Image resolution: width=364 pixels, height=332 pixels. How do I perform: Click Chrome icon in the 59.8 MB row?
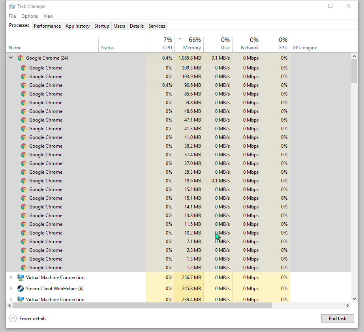tap(23, 103)
